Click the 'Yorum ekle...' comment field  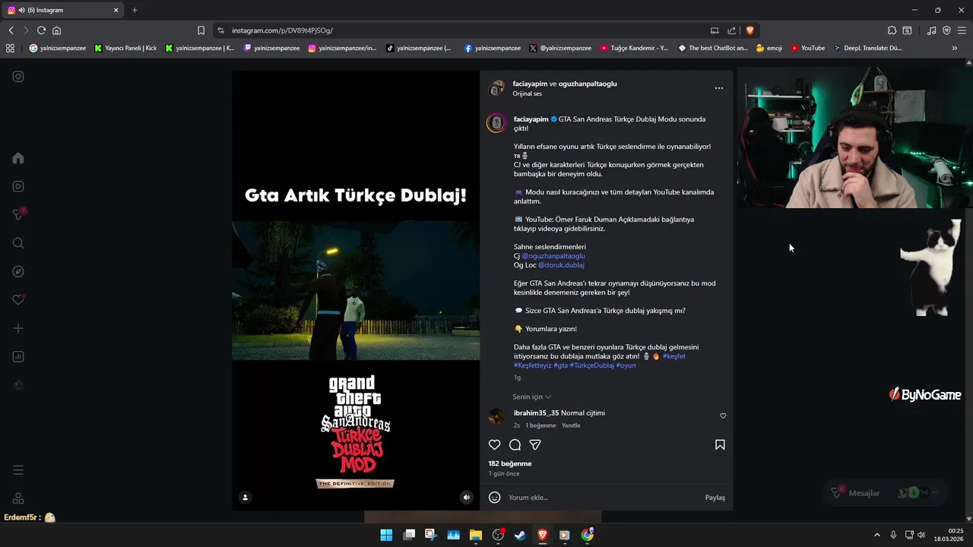[x=601, y=498]
